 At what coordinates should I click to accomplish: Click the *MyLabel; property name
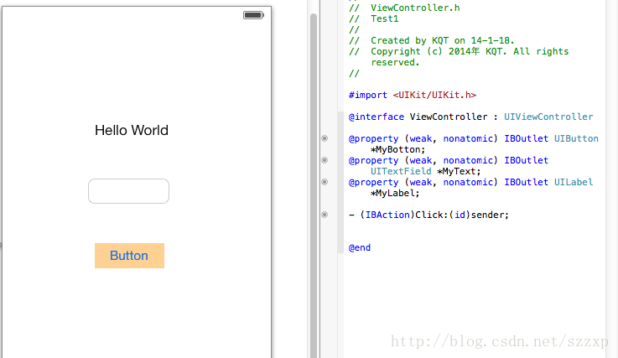tap(395, 193)
